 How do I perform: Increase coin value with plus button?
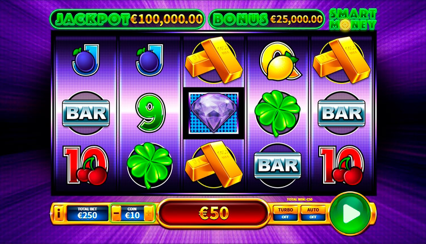pos(149,213)
